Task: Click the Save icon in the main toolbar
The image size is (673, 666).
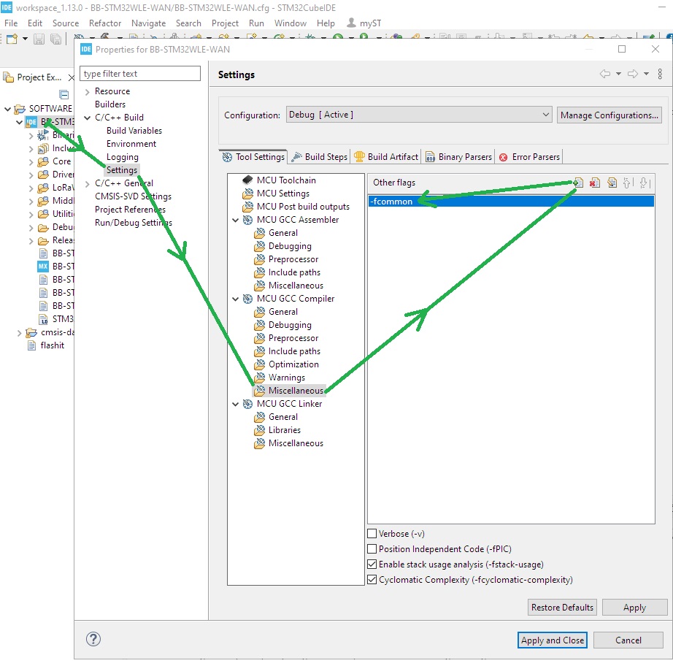Action: point(39,39)
